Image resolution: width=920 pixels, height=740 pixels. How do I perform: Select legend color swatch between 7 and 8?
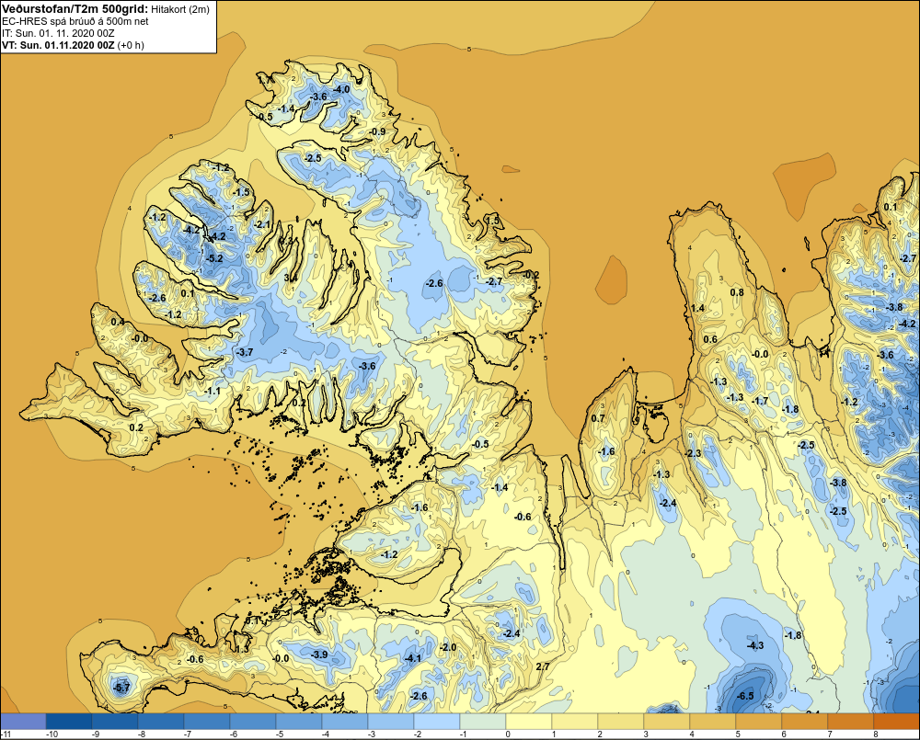(851, 722)
